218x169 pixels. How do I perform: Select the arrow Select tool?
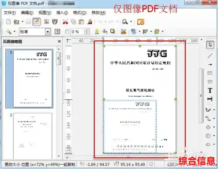tap(210, 45)
